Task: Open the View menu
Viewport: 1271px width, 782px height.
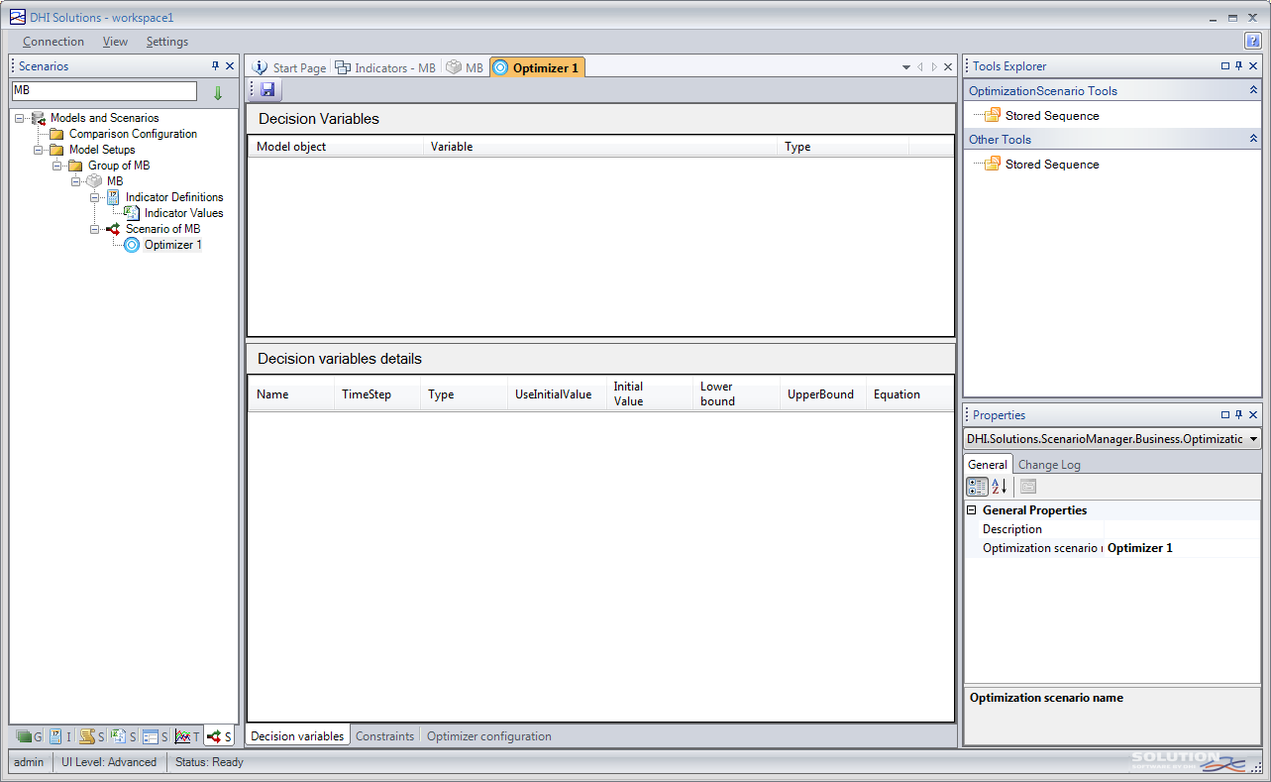Action: click(115, 42)
